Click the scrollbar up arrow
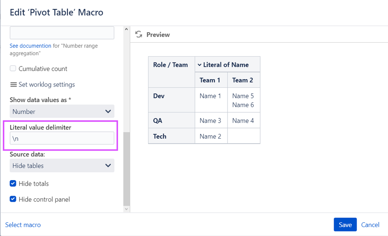This screenshot has width=388, height=236. coord(126,29)
